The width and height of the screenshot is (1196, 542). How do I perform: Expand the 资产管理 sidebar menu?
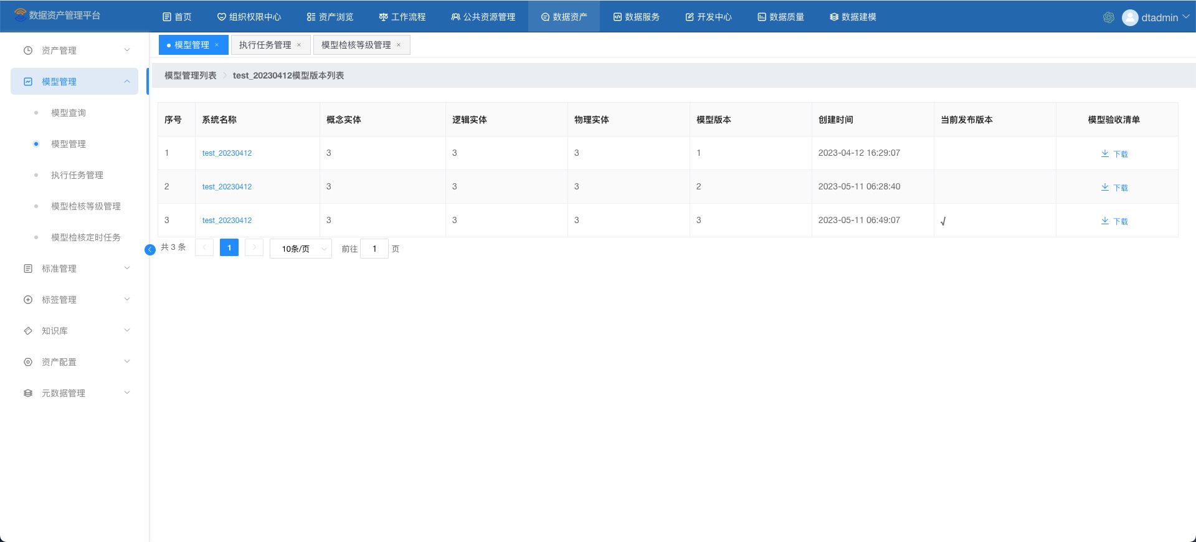coord(127,50)
